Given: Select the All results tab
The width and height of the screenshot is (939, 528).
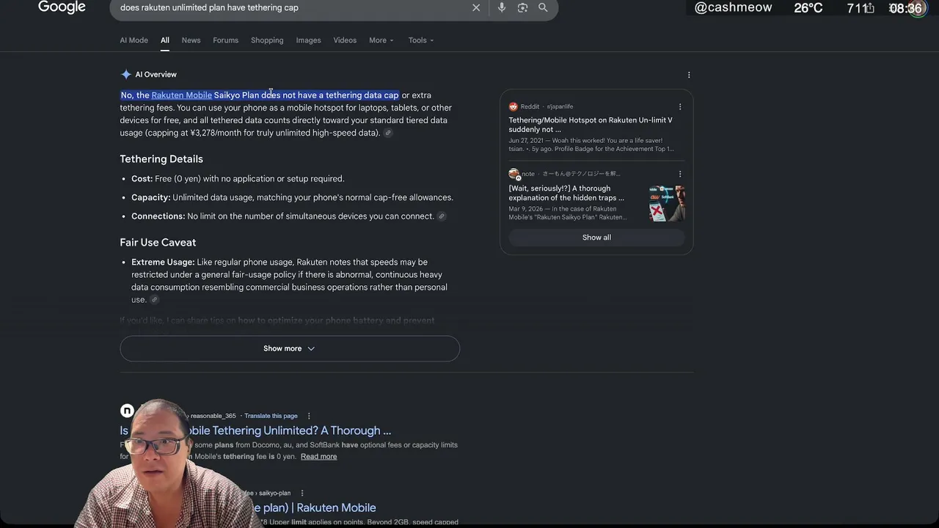Looking at the screenshot, I should pos(165,40).
